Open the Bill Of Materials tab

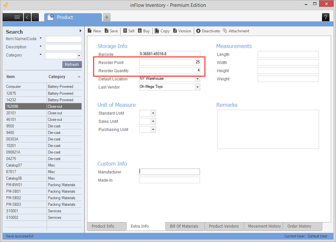[x=185, y=226]
